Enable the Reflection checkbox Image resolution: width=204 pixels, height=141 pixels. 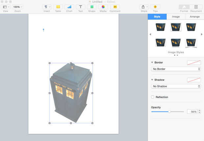point(153,97)
